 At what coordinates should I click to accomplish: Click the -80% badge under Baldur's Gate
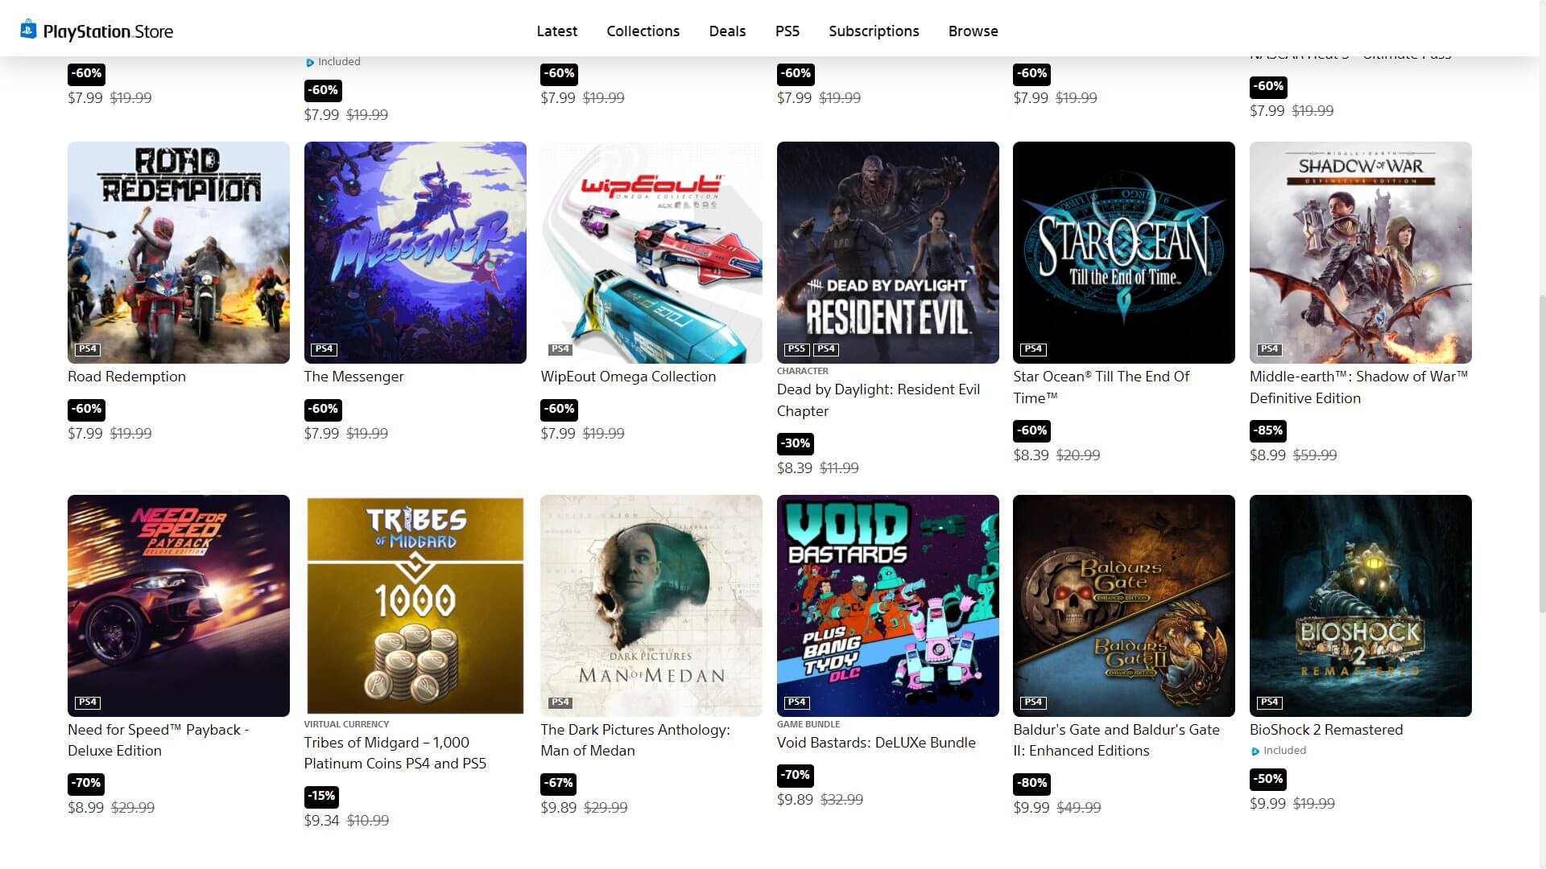[x=1031, y=784]
